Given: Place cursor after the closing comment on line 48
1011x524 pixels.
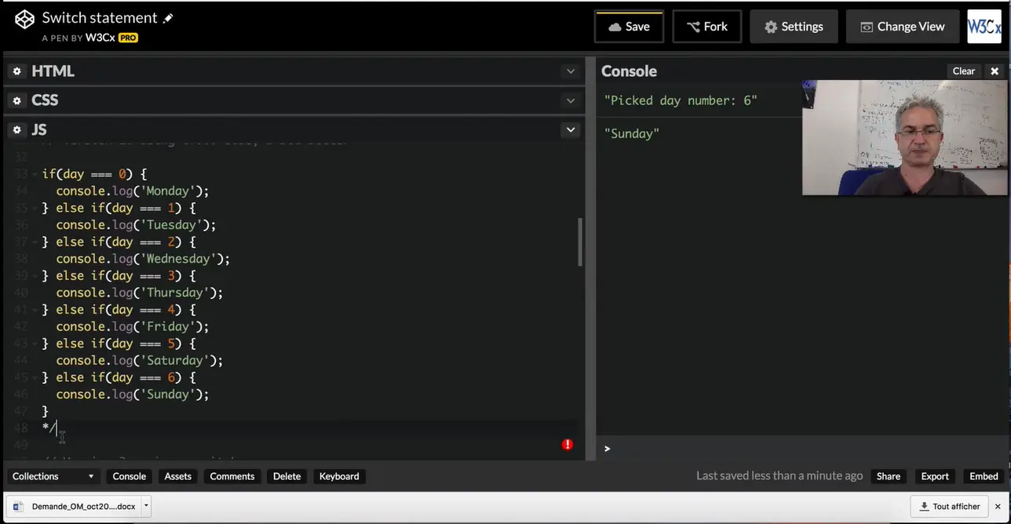Looking at the screenshot, I should pos(57,428).
